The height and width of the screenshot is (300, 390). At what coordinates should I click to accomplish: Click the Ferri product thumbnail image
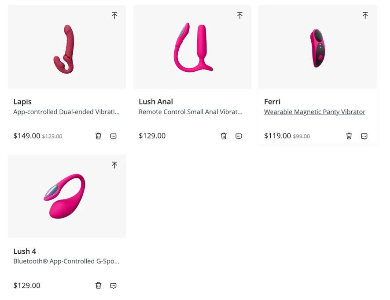point(317,48)
